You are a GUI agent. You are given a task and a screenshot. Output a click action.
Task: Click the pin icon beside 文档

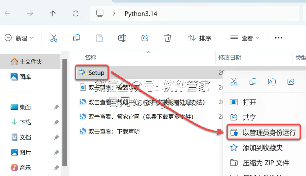pos(56,137)
